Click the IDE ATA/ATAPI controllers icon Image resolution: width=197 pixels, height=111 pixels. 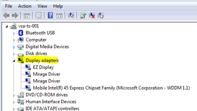(21, 109)
